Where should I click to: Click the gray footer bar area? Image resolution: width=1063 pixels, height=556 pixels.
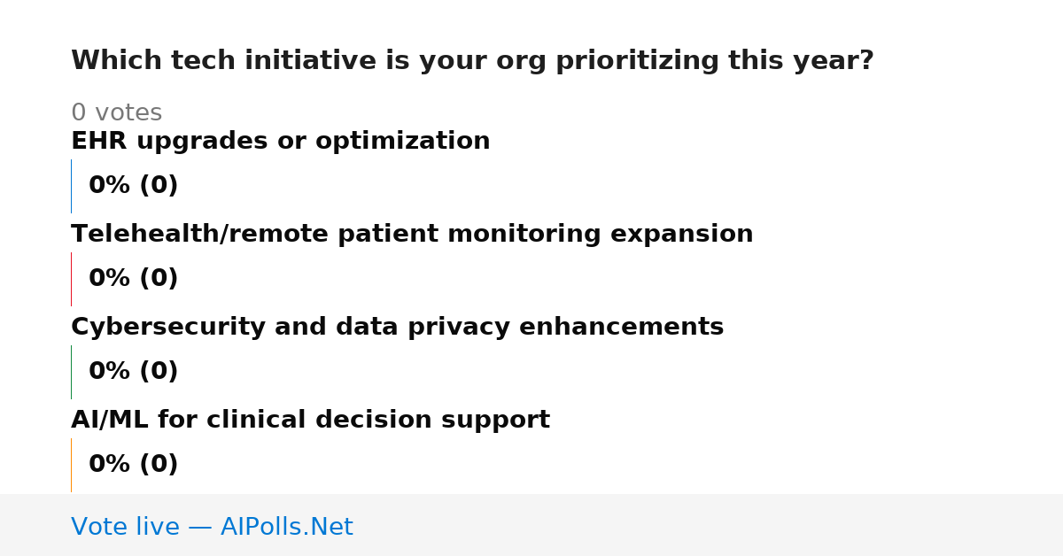point(531,525)
